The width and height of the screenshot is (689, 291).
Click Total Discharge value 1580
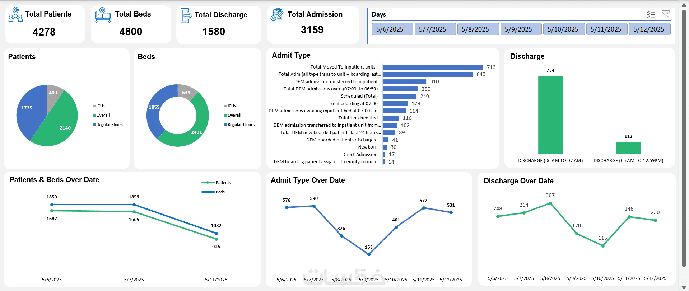click(214, 32)
